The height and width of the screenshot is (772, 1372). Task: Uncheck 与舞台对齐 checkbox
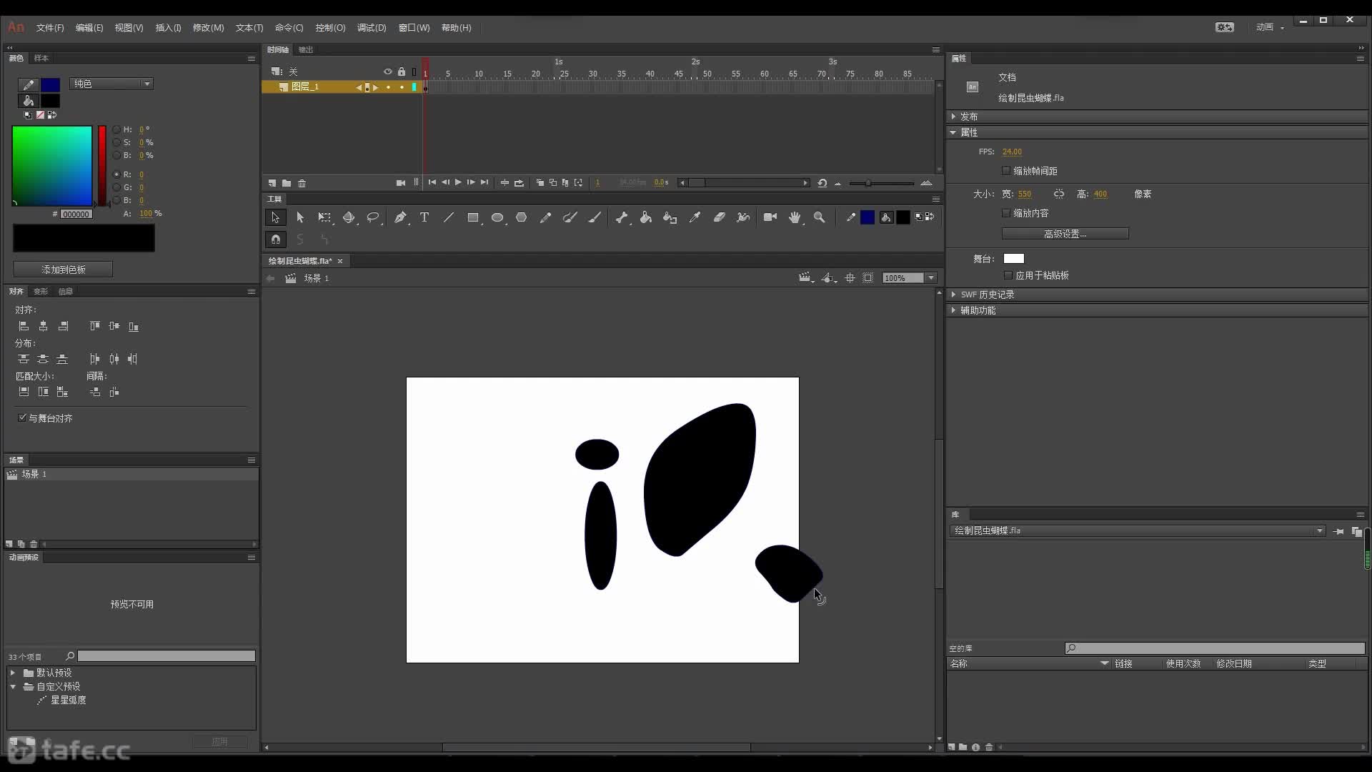22,417
